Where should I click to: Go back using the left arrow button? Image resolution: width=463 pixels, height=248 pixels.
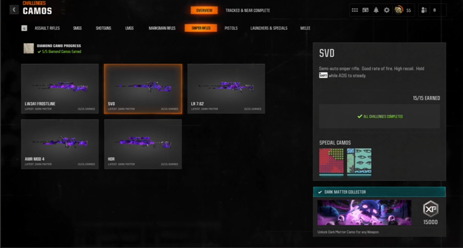[x=14, y=10]
